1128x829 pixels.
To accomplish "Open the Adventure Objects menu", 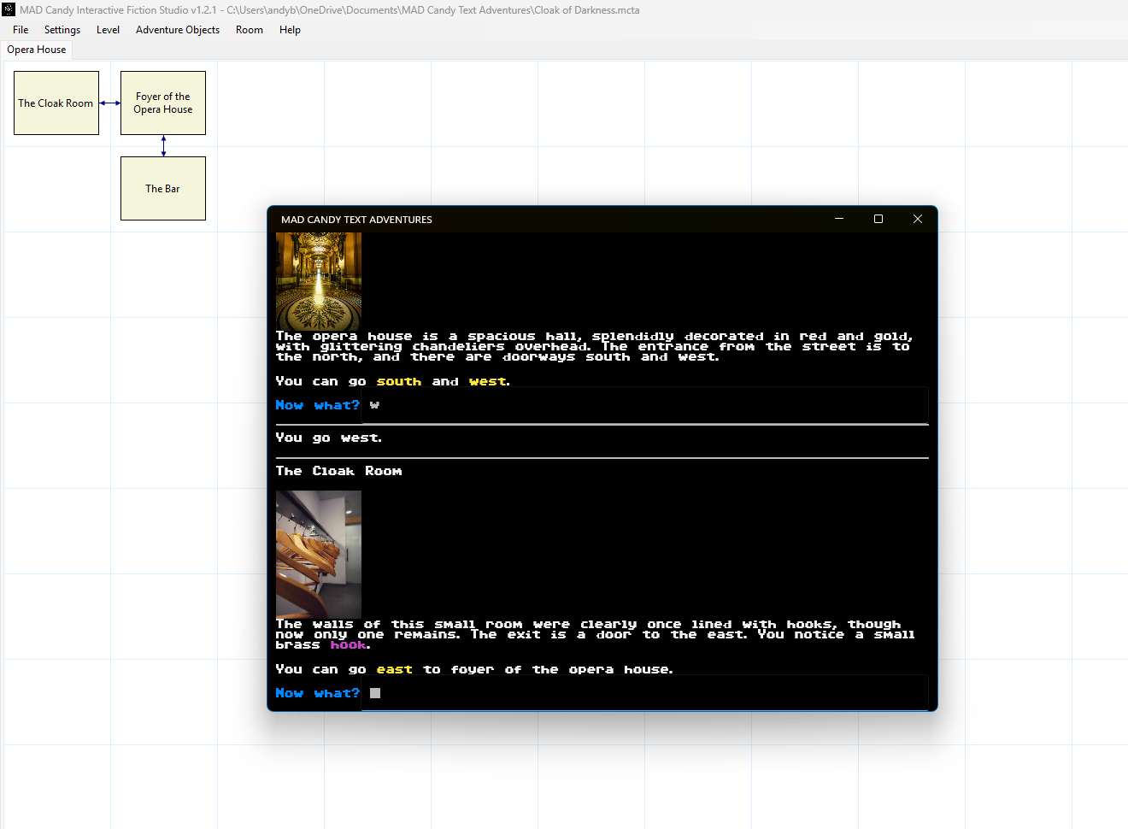I will point(178,30).
